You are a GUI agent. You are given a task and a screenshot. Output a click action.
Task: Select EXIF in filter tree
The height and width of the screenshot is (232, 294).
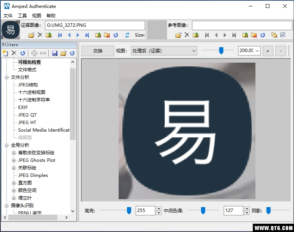[23, 108]
